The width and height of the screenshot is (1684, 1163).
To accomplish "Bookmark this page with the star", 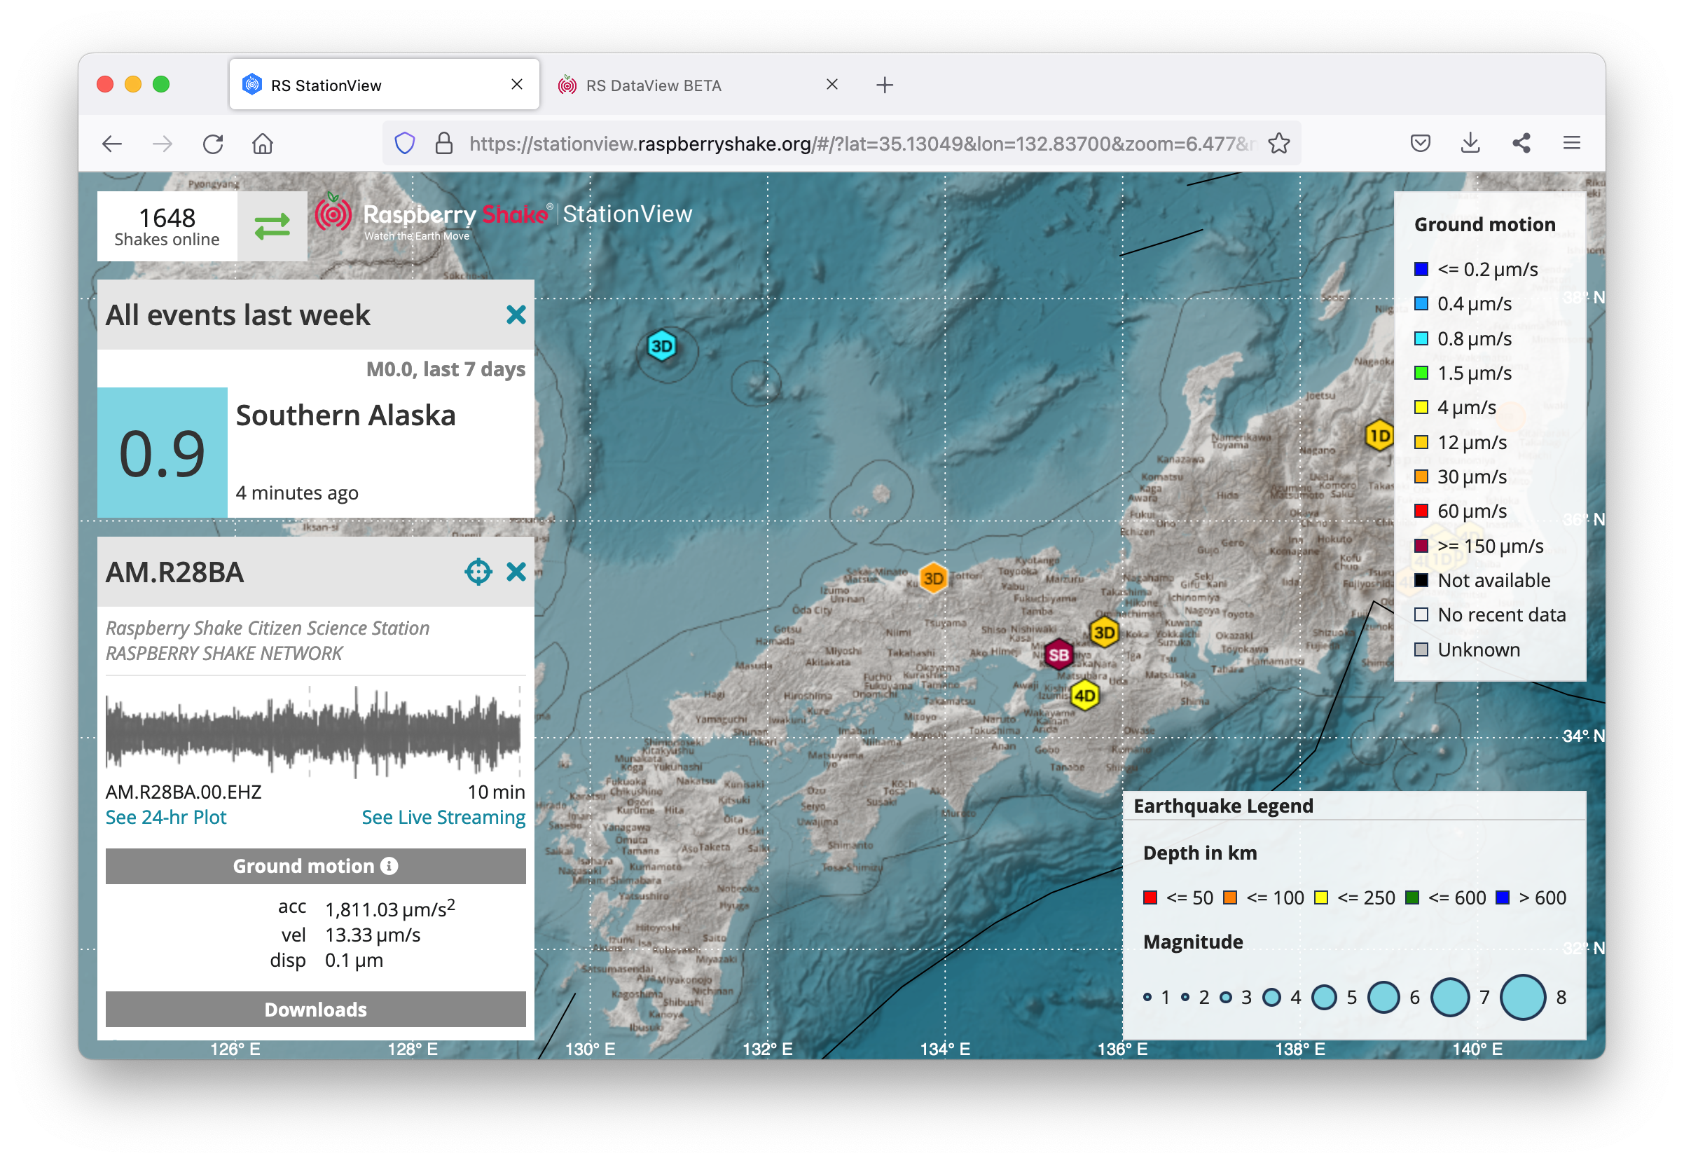I will point(1278,144).
